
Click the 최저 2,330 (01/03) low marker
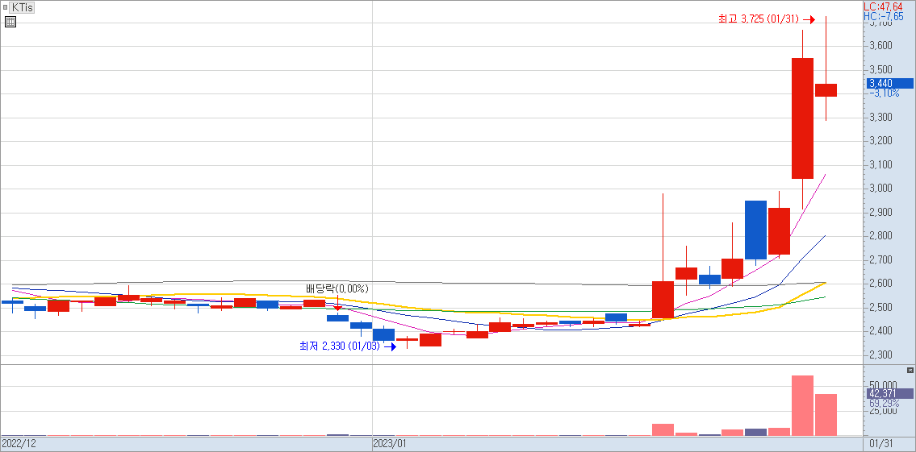click(x=339, y=346)
